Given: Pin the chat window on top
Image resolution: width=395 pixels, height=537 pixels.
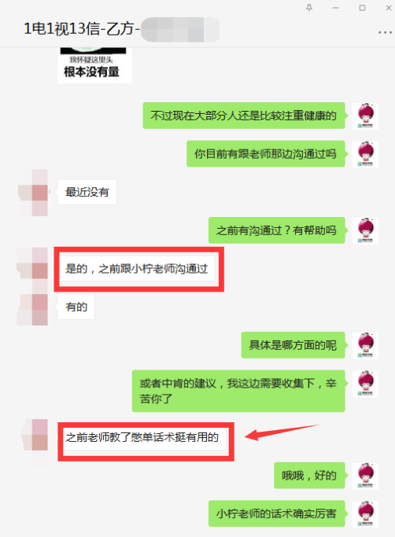Looking at the screenshot, I should point(309,8).
